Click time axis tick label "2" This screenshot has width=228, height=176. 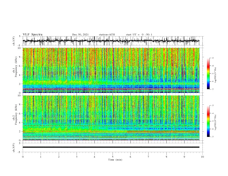click(59, 157)
